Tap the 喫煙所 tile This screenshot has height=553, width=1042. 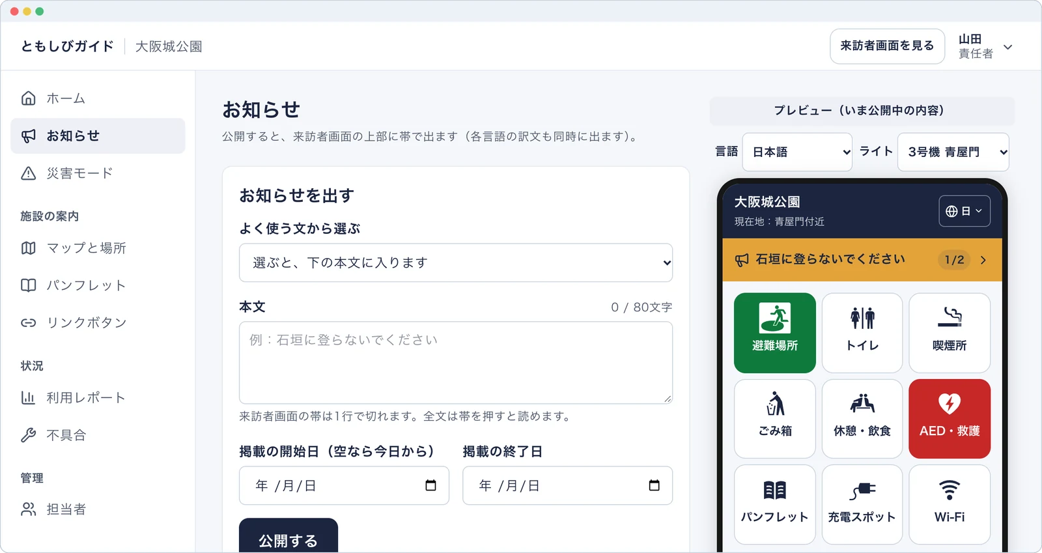coord(950,333)
